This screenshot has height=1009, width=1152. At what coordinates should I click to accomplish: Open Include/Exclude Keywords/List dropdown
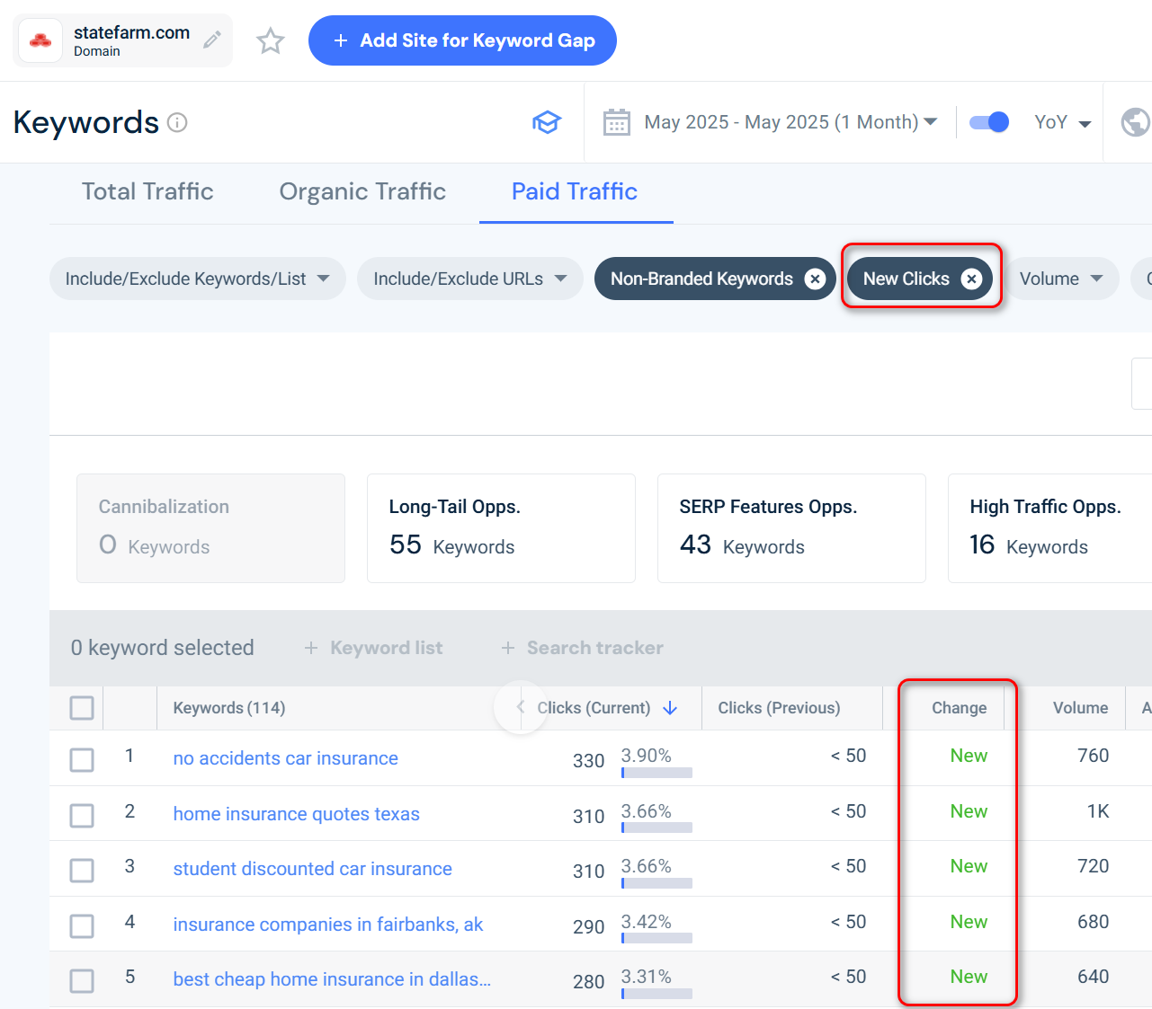tap(197, 279)
